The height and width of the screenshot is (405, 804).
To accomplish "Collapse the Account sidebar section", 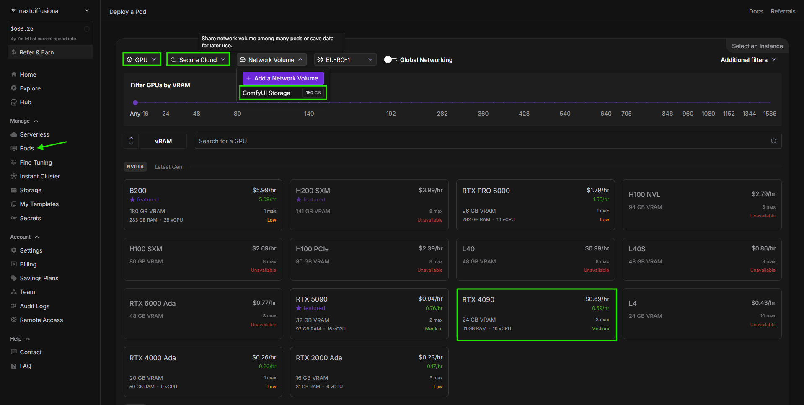I will click(25, 237).
